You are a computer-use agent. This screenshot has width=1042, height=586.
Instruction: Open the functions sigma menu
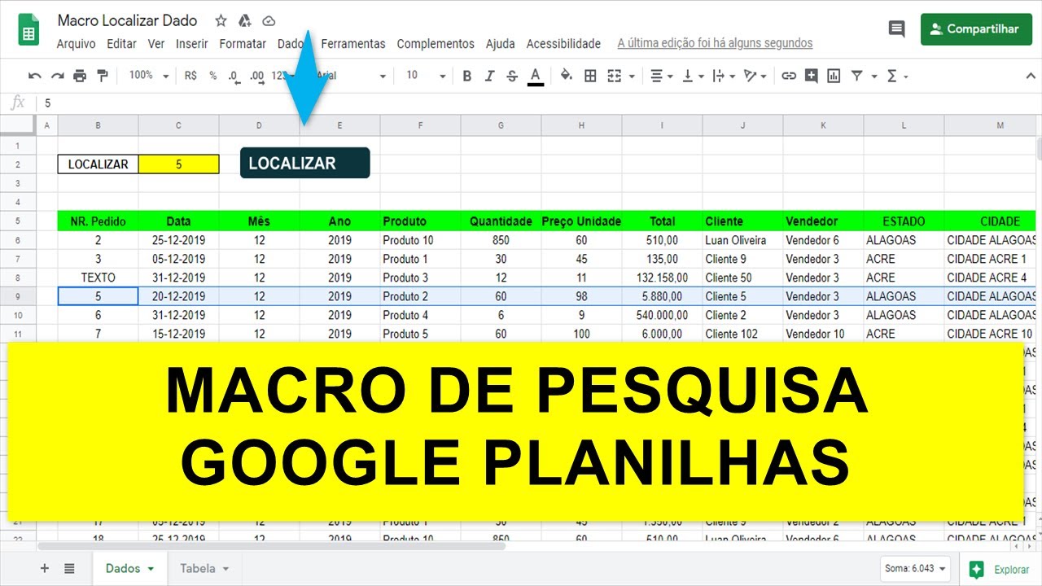point(896,76)
